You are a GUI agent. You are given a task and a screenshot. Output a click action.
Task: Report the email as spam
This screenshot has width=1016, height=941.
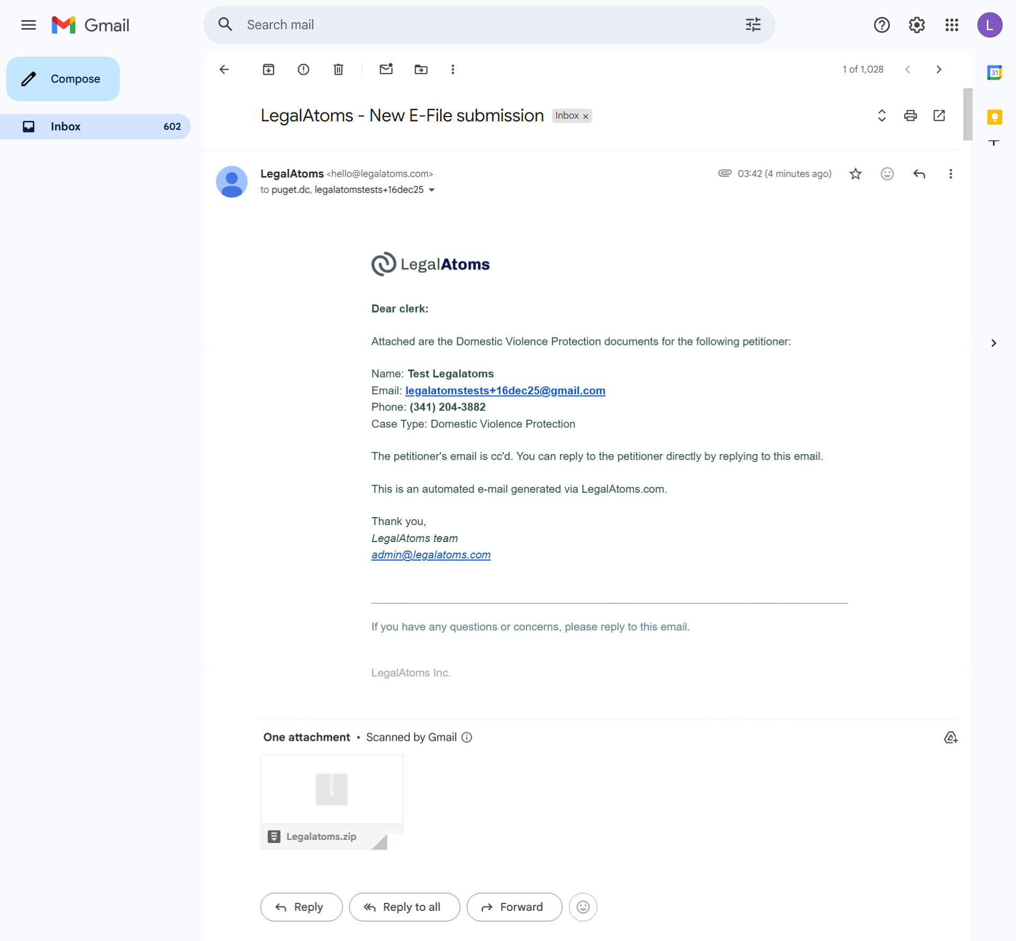pyautogui.click(x=304, y=69)
